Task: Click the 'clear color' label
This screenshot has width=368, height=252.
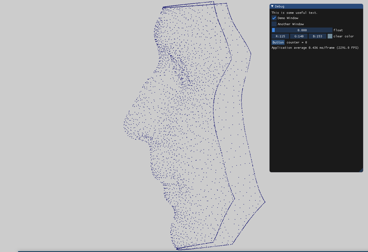Action: [344, 36]
